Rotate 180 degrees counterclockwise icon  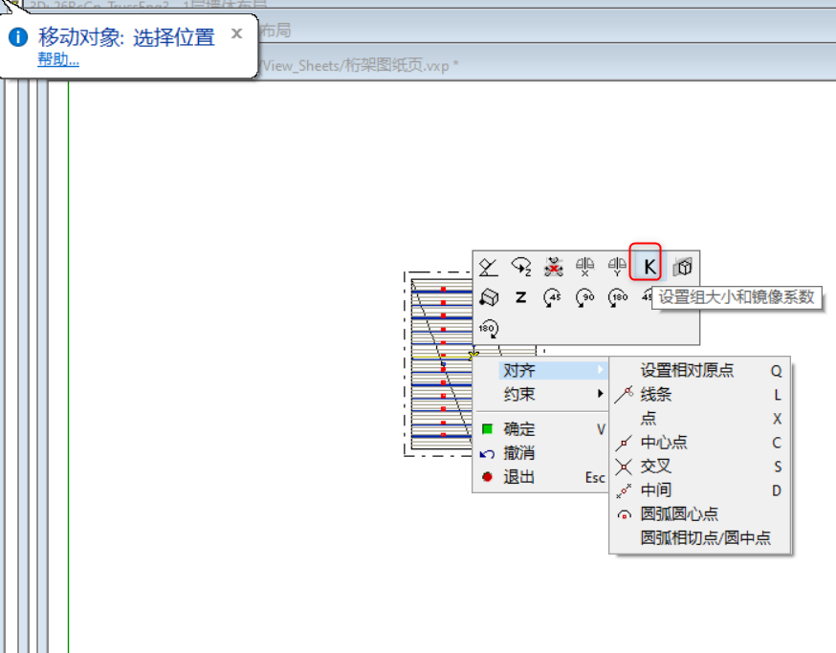pyautogui.click(x=617, y=297)
